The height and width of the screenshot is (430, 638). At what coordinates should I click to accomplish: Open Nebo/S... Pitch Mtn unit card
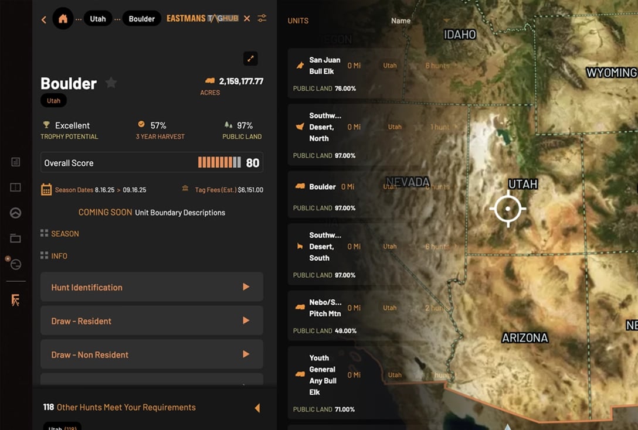point(346,315)
